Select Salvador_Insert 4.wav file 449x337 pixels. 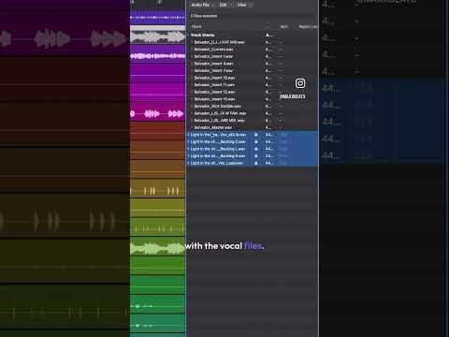pyautogui.click(x=213, y=64)
